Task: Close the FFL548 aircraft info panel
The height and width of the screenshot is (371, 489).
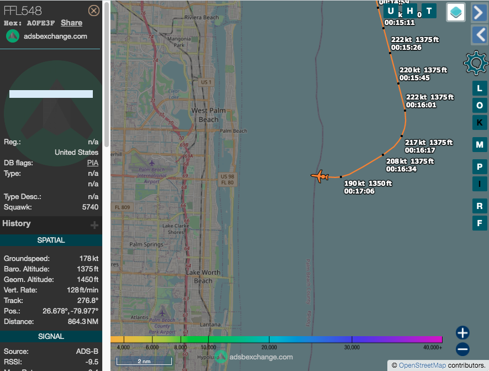Action: (93, 11)
